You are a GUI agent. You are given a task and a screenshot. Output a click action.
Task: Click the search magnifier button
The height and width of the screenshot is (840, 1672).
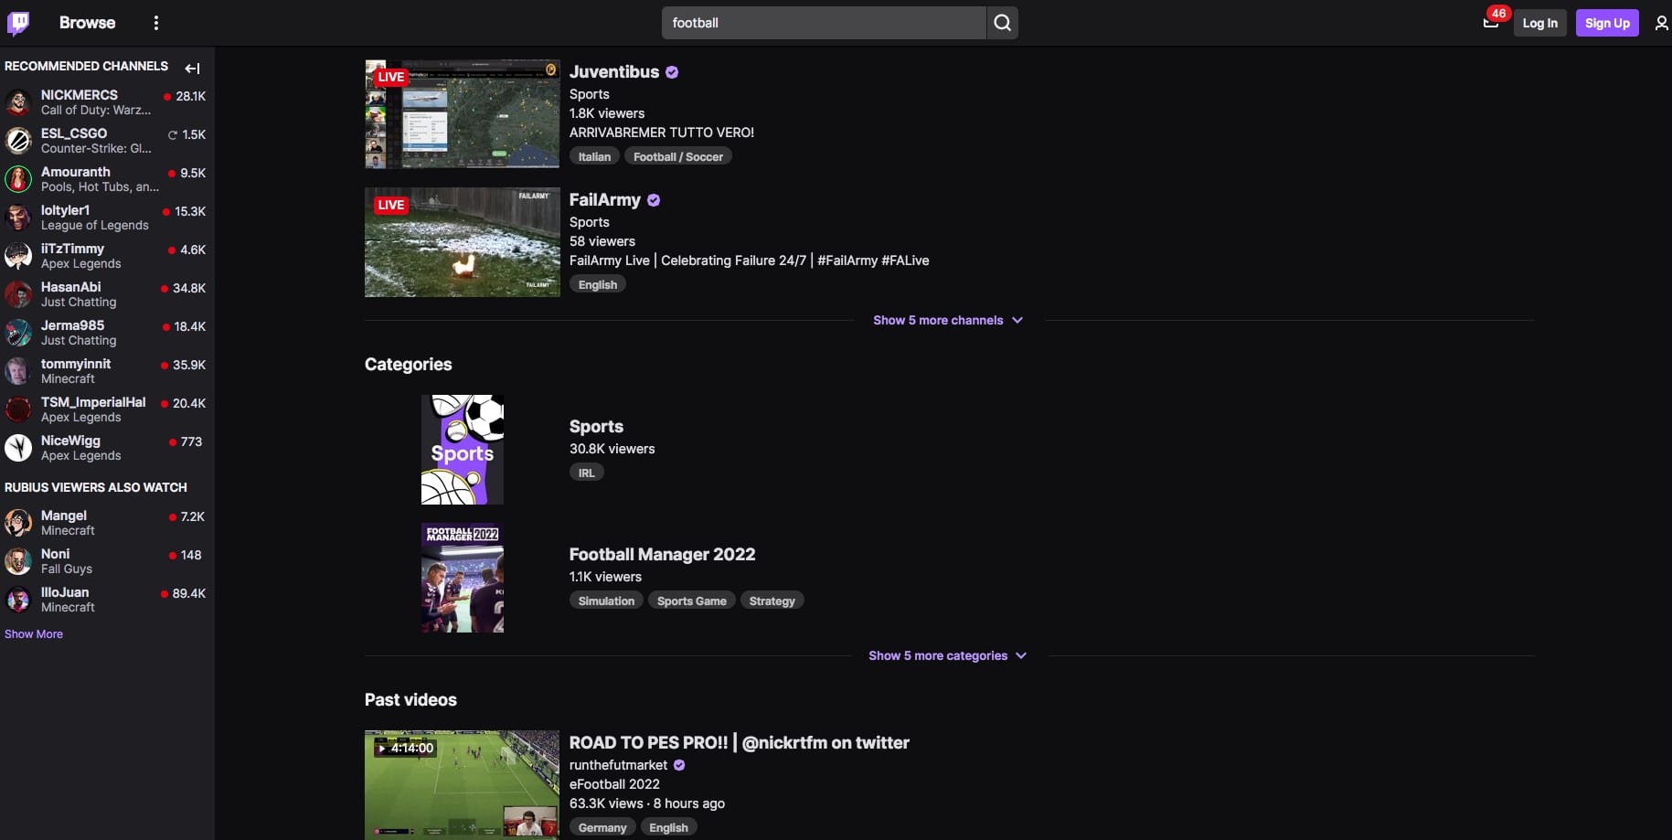click(1003, 23)
